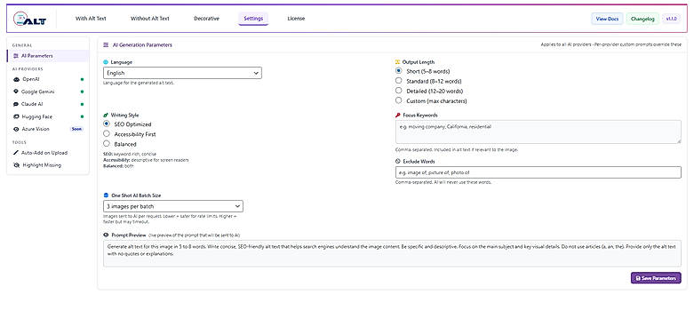Click the v1.1.0 version badge
The width and height of the screenshot is (694, 327).
click(672, 19)
